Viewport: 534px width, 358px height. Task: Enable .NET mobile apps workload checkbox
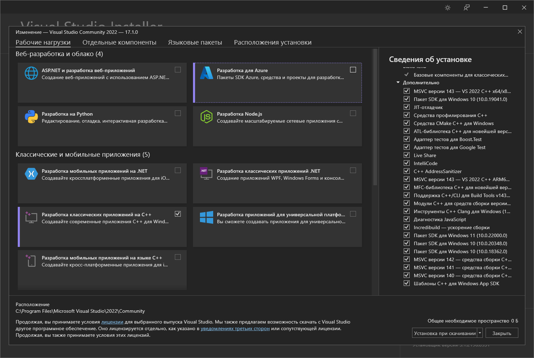tap(178, 170)
